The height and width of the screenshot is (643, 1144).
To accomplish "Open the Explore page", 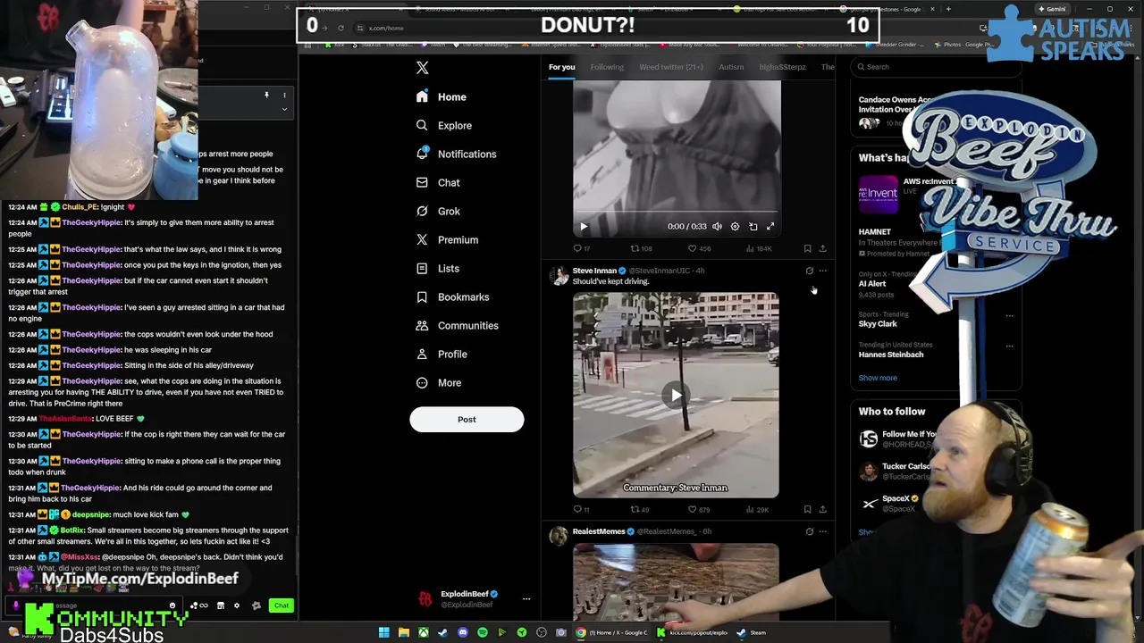I will (x=444, y=125).
